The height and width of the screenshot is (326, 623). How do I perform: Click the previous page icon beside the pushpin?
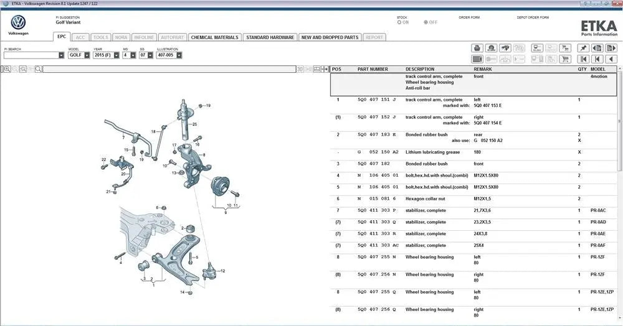[x=597, y=48]
